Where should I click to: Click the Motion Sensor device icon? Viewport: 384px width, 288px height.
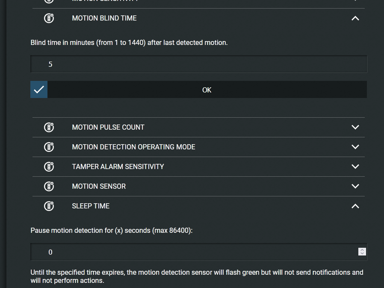click(x=49, y=186)
